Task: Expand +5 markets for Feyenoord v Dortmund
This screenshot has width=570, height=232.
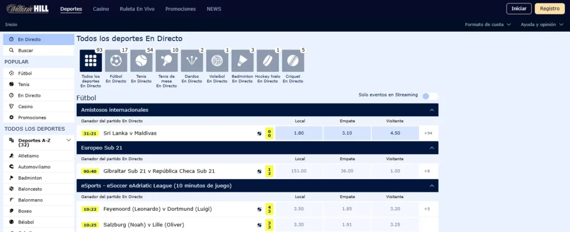Action: pos(428,209)
